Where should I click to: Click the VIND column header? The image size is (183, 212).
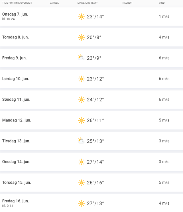pos(162,3)
